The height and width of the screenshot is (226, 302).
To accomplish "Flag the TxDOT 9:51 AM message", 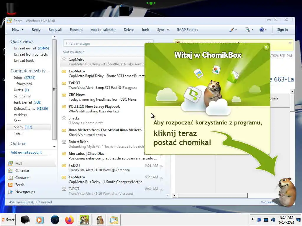I will [x=161, y=166].
